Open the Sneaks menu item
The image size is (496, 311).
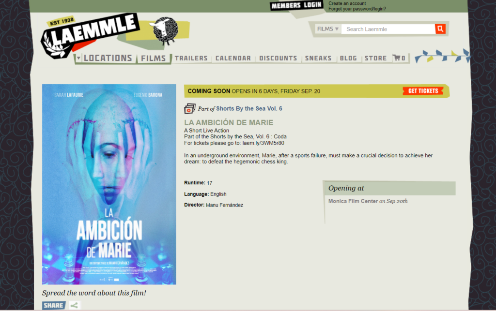318,59
